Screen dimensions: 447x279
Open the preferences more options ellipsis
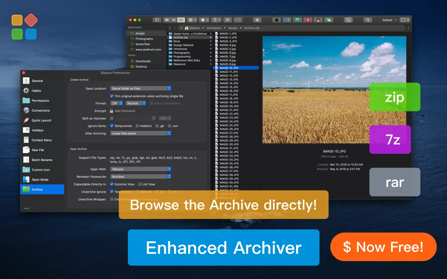click(x=26, y=209)
